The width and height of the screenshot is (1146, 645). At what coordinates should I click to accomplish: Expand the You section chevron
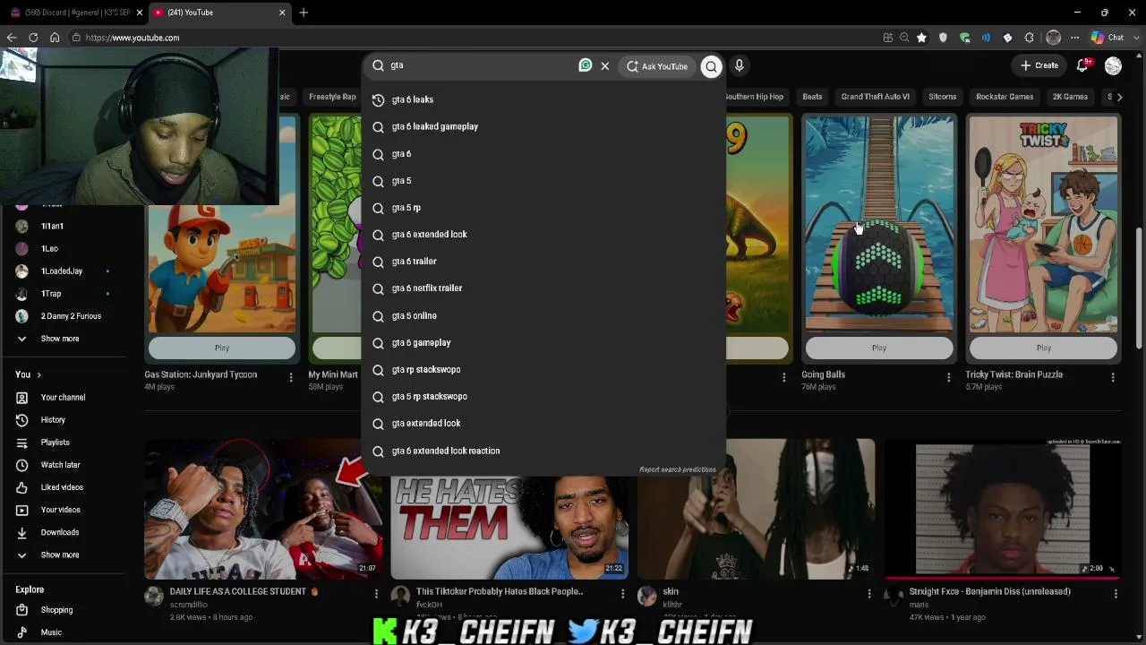pos(38,374)
